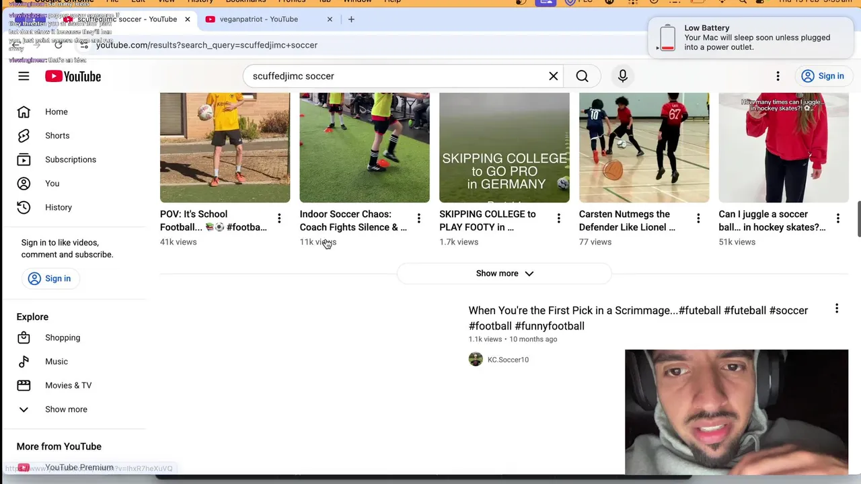Screen dimensions: 861x484
Task: Open a new browser tab with plus
Action: (351, 19)
